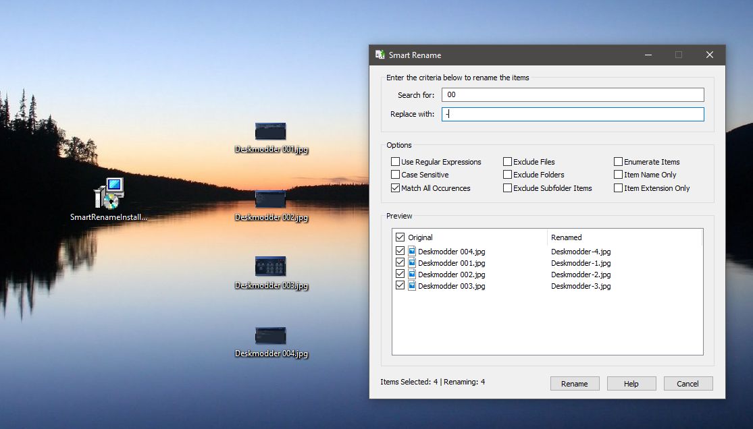
Task: Uncheck the Deskmodder 004.jpg row checkbox
Action: [x=400, y=251]
